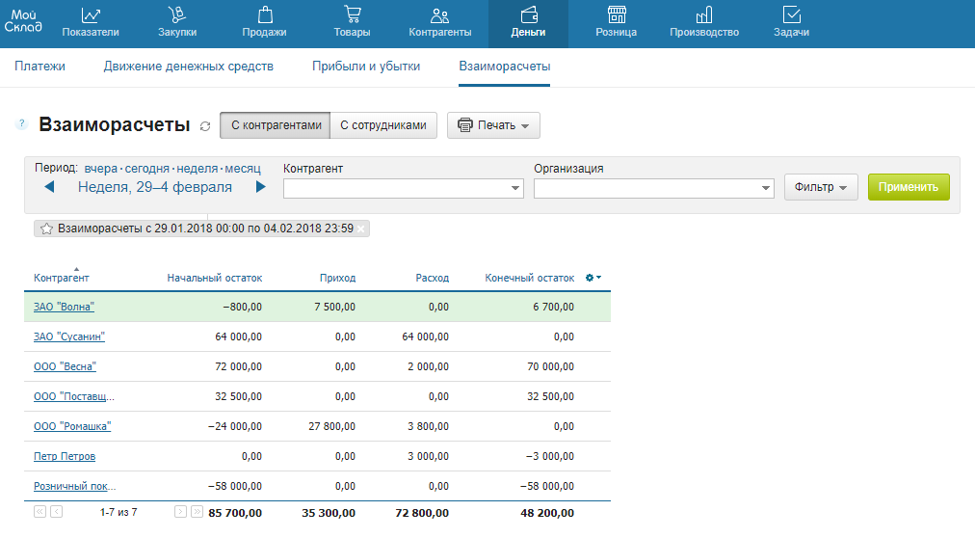Switch to С сотрудниками view
The height and width of the screenshot is (538, 975).
coord(383,125)
